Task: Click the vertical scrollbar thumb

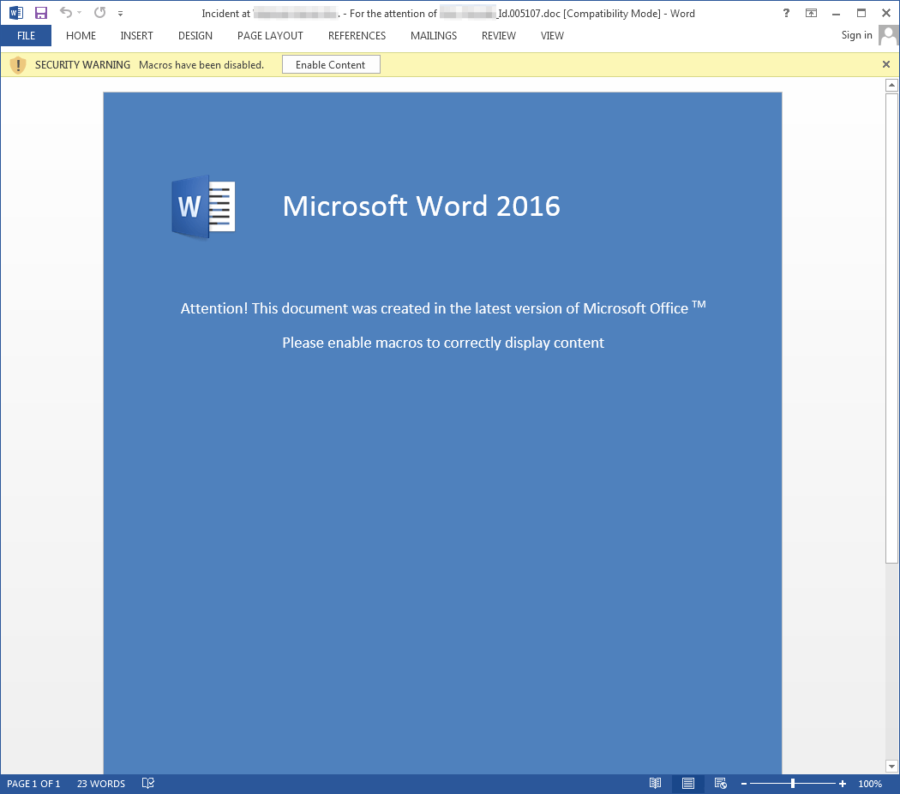Action: click(x=891, y=328)
